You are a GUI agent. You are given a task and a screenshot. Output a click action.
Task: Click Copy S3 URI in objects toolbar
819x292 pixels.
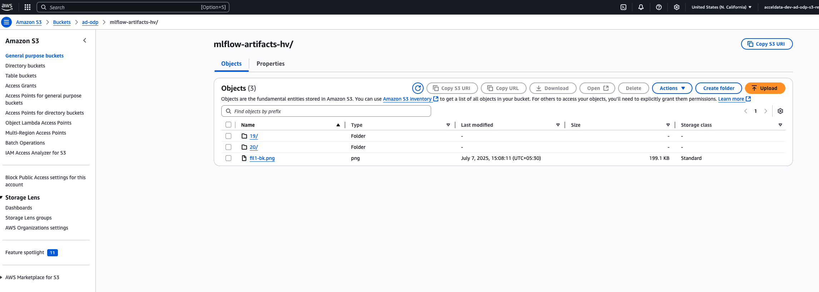[452, 88]
